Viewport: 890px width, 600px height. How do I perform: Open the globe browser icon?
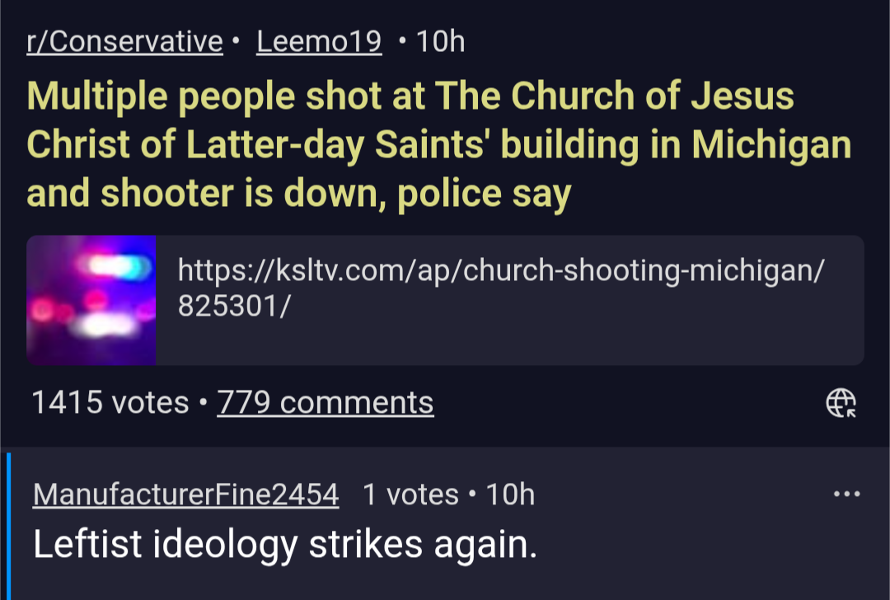tap(841, 402)
